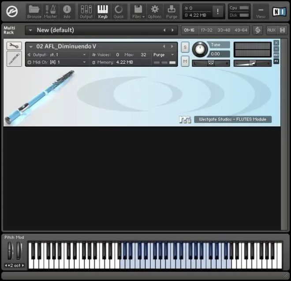Show the Info pane
This screenshot has height=281, width=291.
(67, 12)
